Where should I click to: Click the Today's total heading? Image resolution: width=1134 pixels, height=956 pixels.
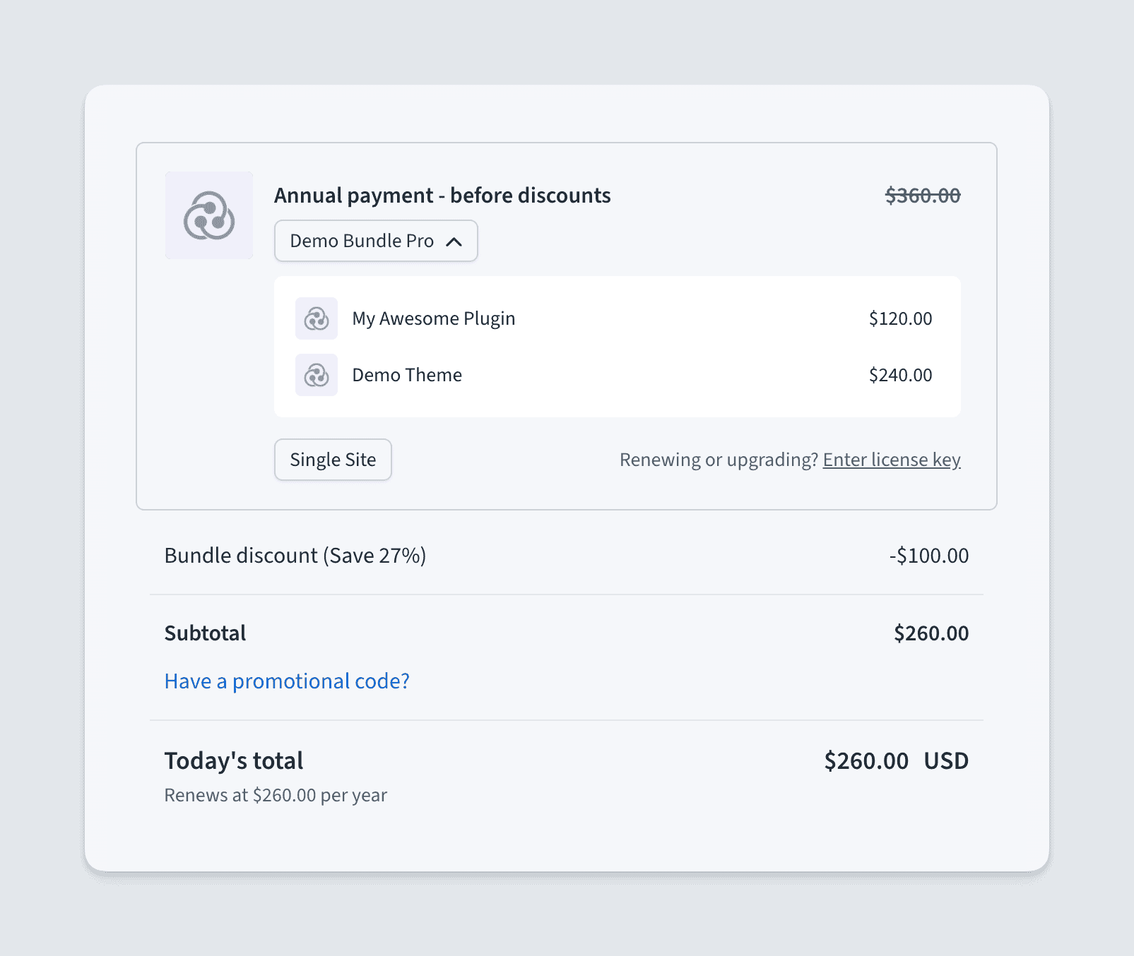pyautogui.click(x=234, y=761)
